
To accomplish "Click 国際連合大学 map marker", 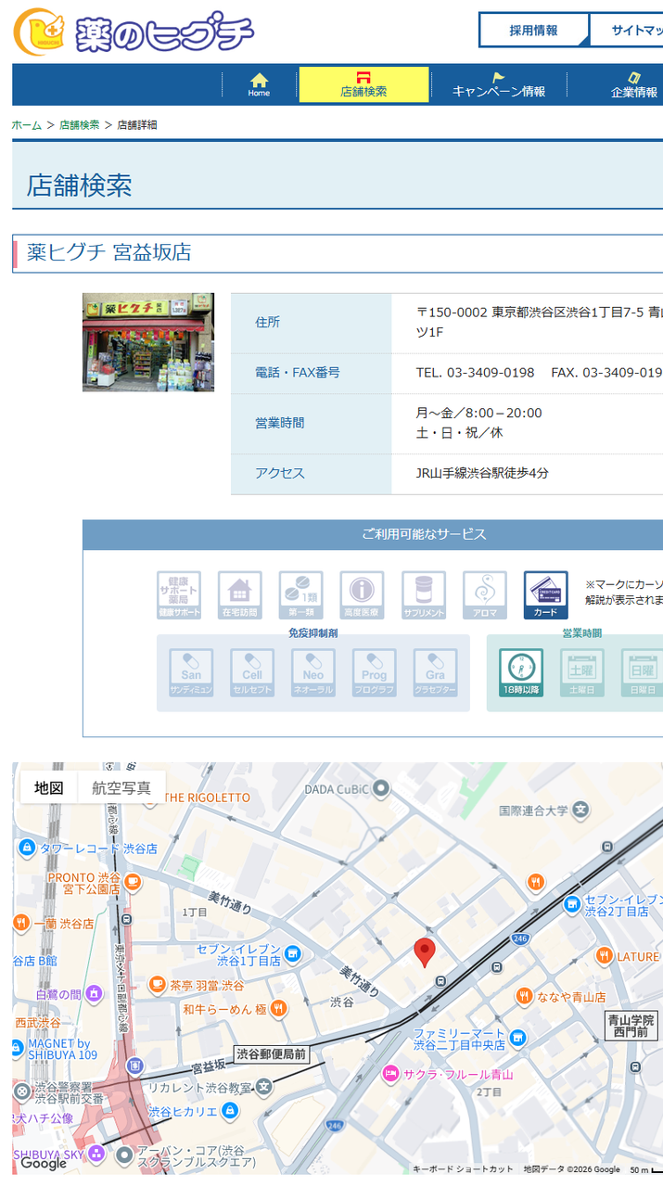I will 581,810.
